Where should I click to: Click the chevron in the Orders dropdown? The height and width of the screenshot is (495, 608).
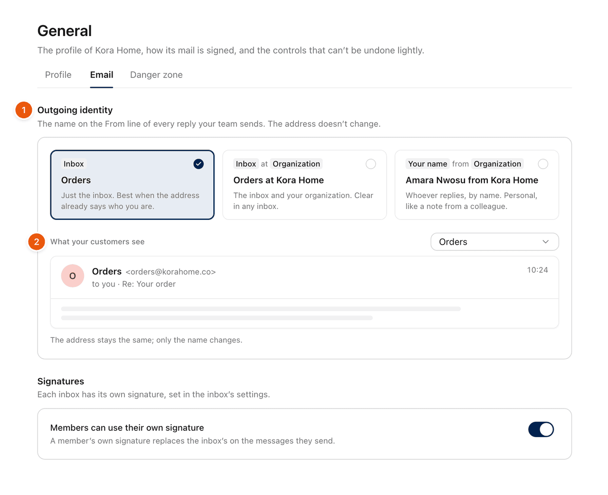tap(545, 242)
